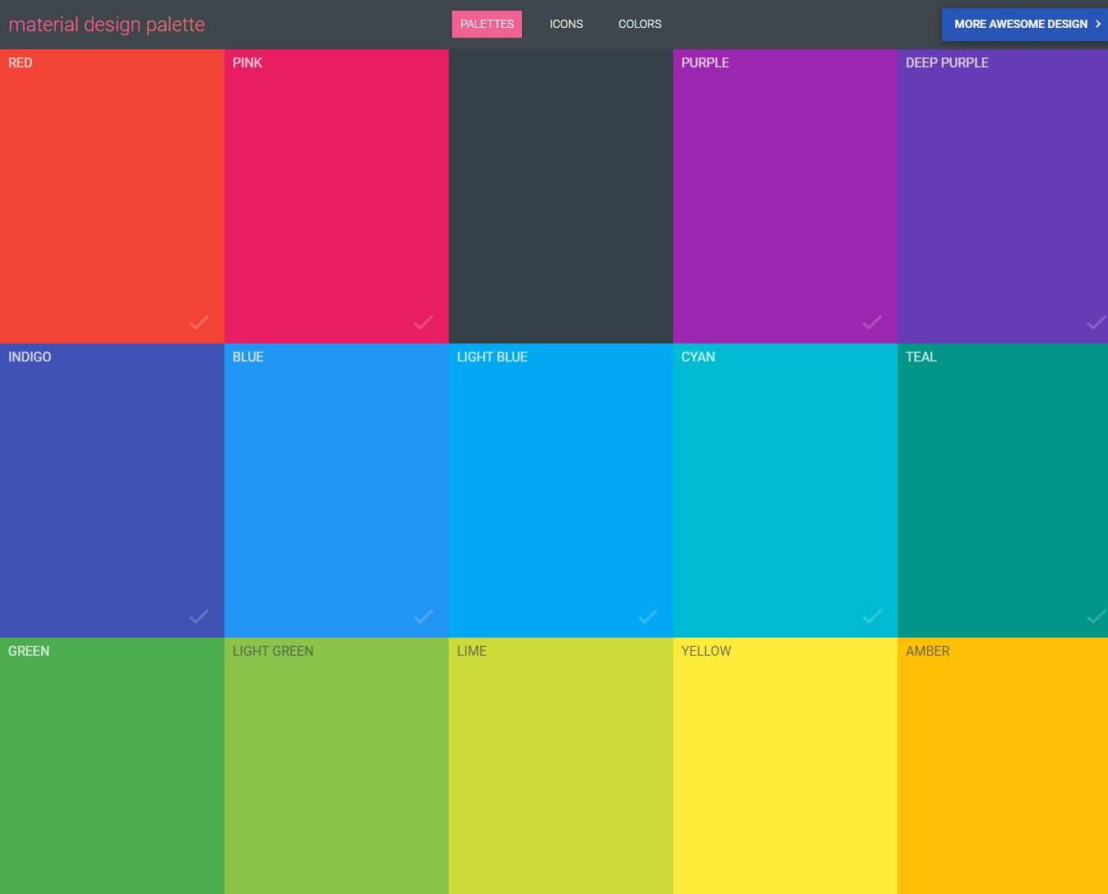Select the YELLOW color swatch
The image size is (1108, 894).
click(x=785, y=764)
